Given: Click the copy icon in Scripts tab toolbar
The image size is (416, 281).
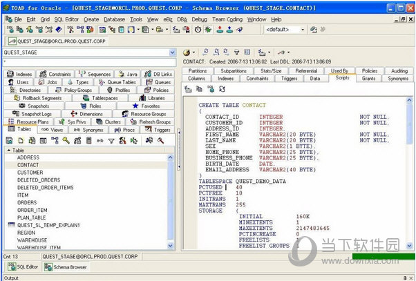Looking at the screenshot, I should (199, 89).
